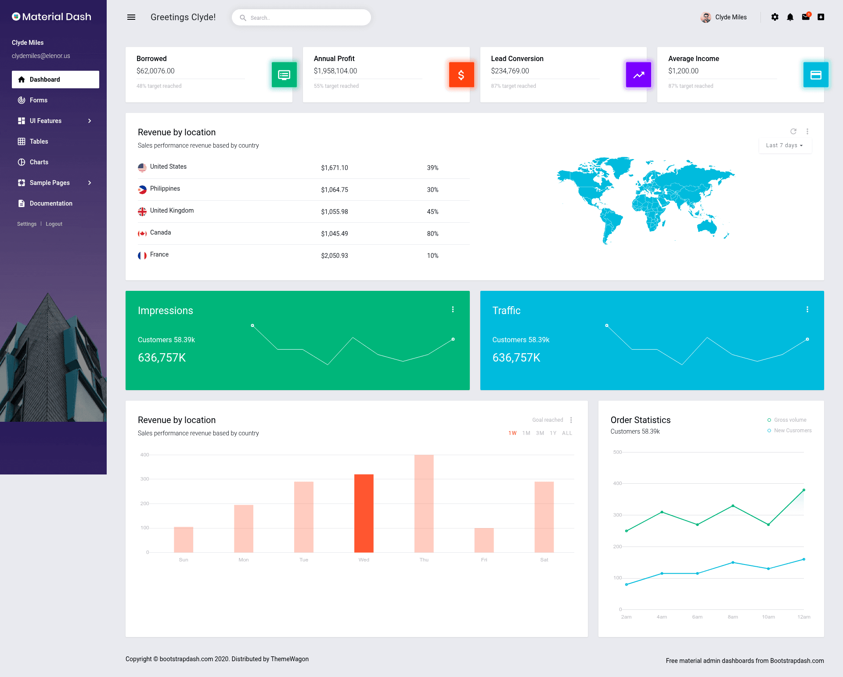Viewport: 843px width, 677px height.
Task: Open the settings gear icon in header
Action: coord(775,17)
